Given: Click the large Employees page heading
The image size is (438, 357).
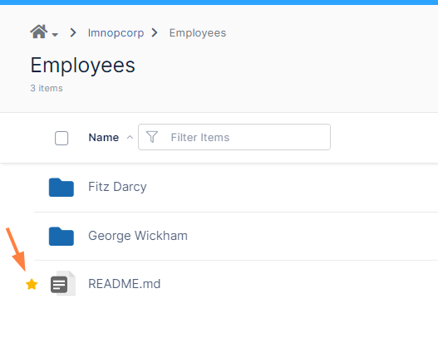Looking at the screenshot, I should tap(82, 66).
